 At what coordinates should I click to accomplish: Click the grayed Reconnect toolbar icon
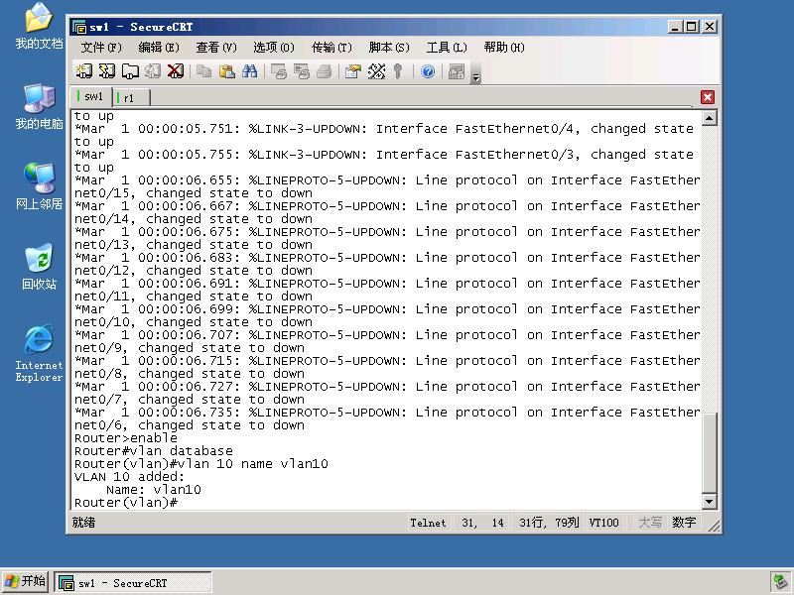[x=153, y=71]
